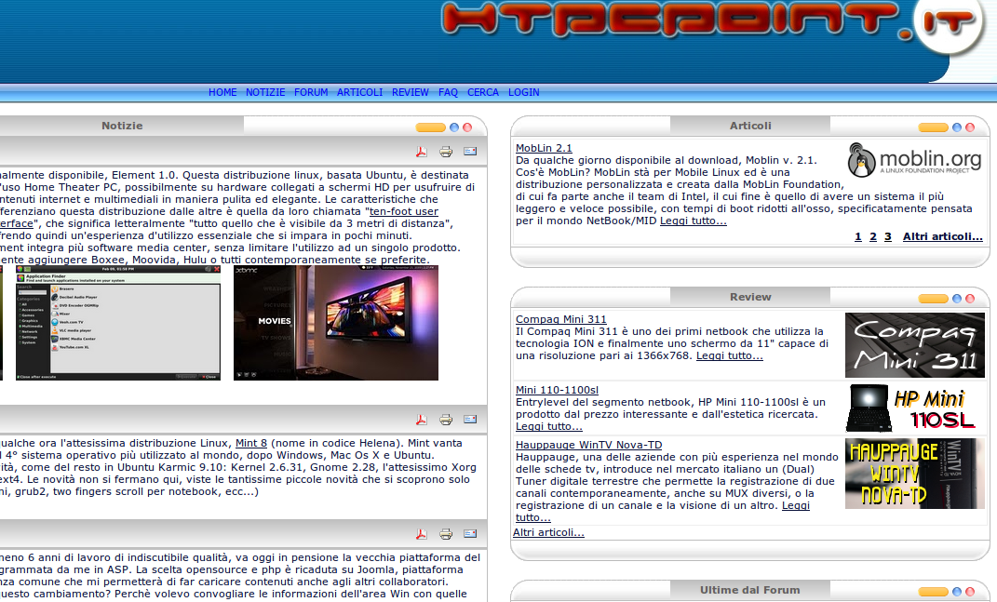Click the moblin.org logo image

tap(915, 160)
